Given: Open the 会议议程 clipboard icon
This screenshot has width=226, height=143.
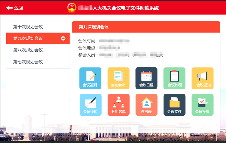Looking at the screenshot, I should coord(174,78).
